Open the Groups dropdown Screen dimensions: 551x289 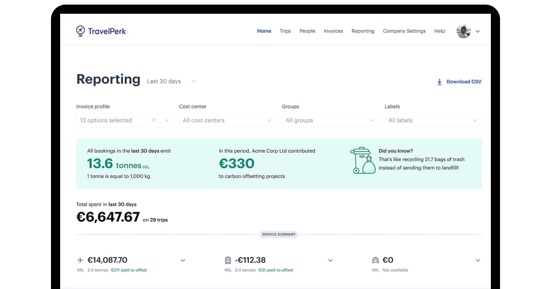pos(330,120)
